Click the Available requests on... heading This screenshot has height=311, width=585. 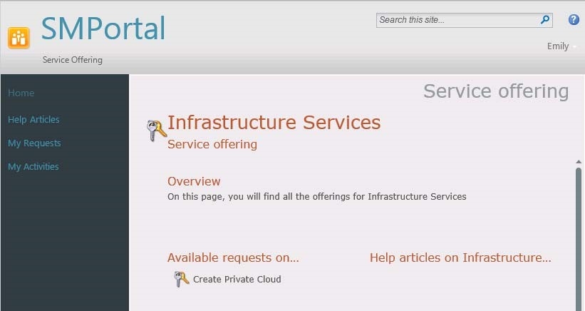point(233,258)
